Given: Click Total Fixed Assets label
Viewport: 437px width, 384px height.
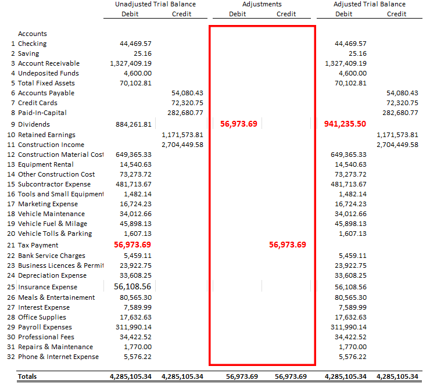Looking at the screenshot, I should [46, 83].
